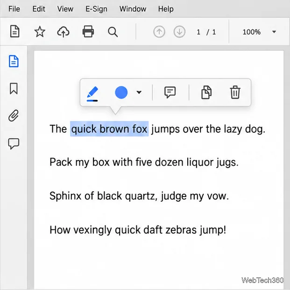Open the Window menu
Image resolution: width=290 pixels, height=290 pixels.
coord(133,9)
